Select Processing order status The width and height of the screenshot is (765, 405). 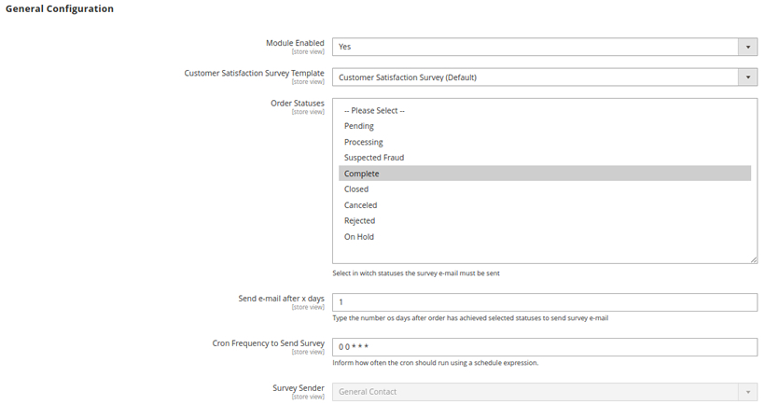(545, 142)
